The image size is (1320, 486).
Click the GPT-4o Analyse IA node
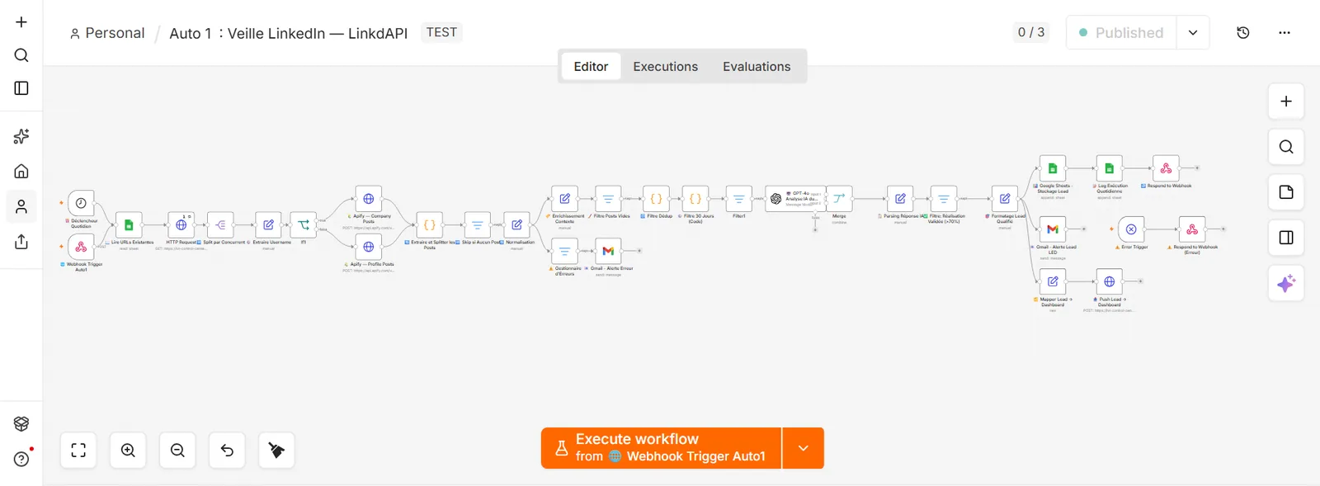tap(794, 199)
